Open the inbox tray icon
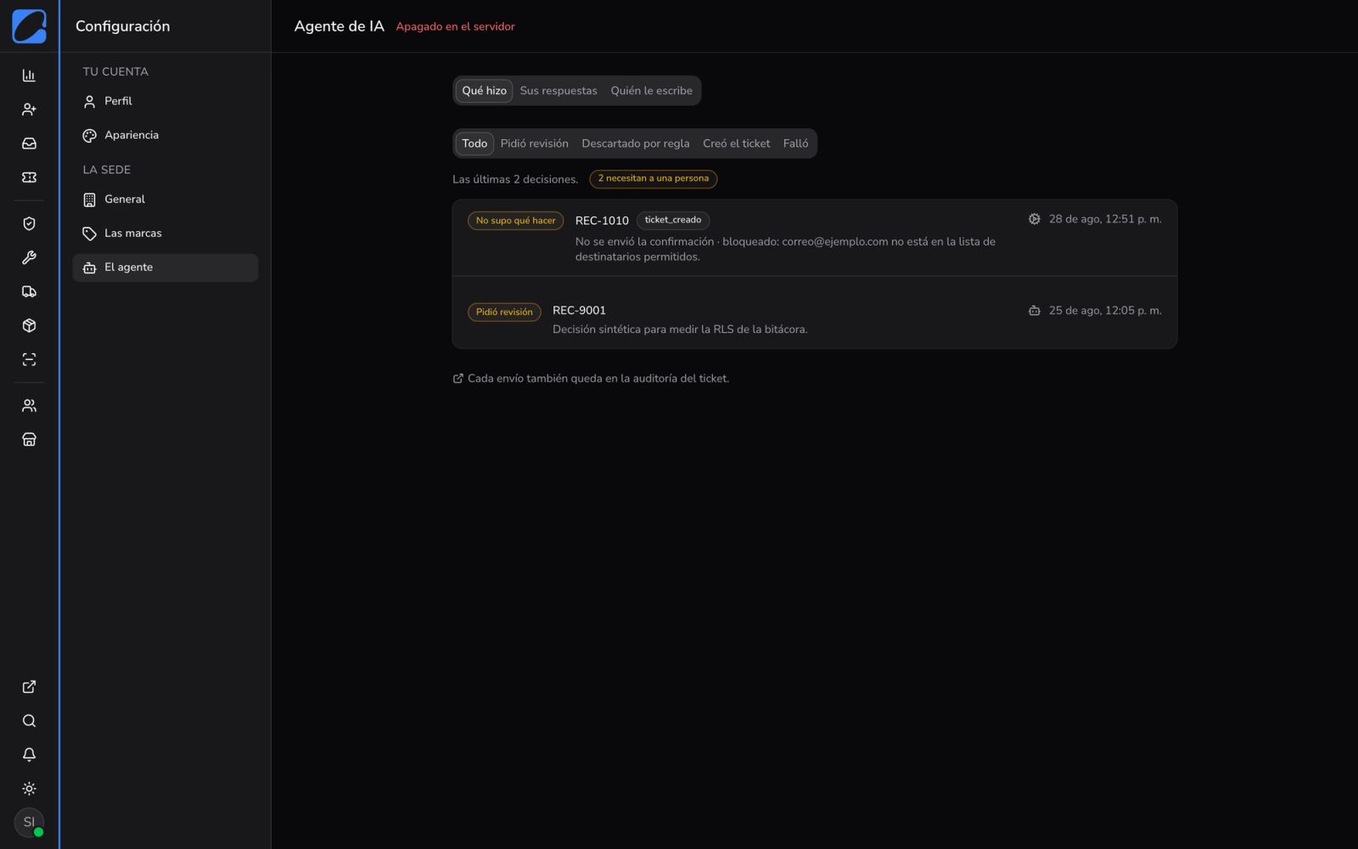Image resolution: width=1358 pixels, height=849 pixels. [x=29, y=143]
